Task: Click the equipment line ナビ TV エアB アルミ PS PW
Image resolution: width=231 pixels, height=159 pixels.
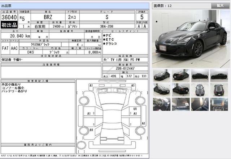Action: [x=121, y=60]
